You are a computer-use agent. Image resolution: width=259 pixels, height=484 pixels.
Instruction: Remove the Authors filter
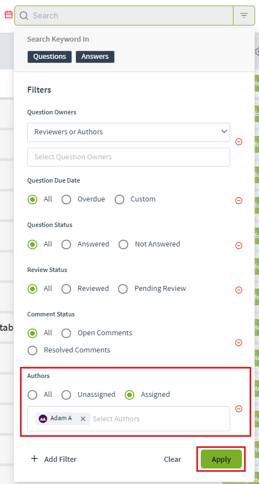click(238, 409)
